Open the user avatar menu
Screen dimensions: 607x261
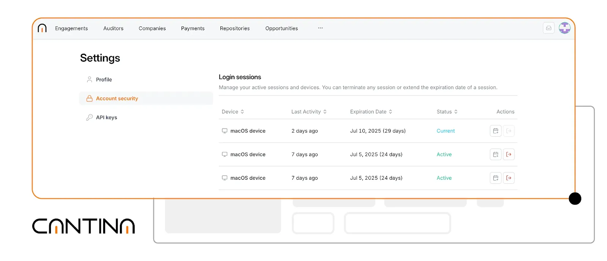pyautogui.click(x=565, y=28)
